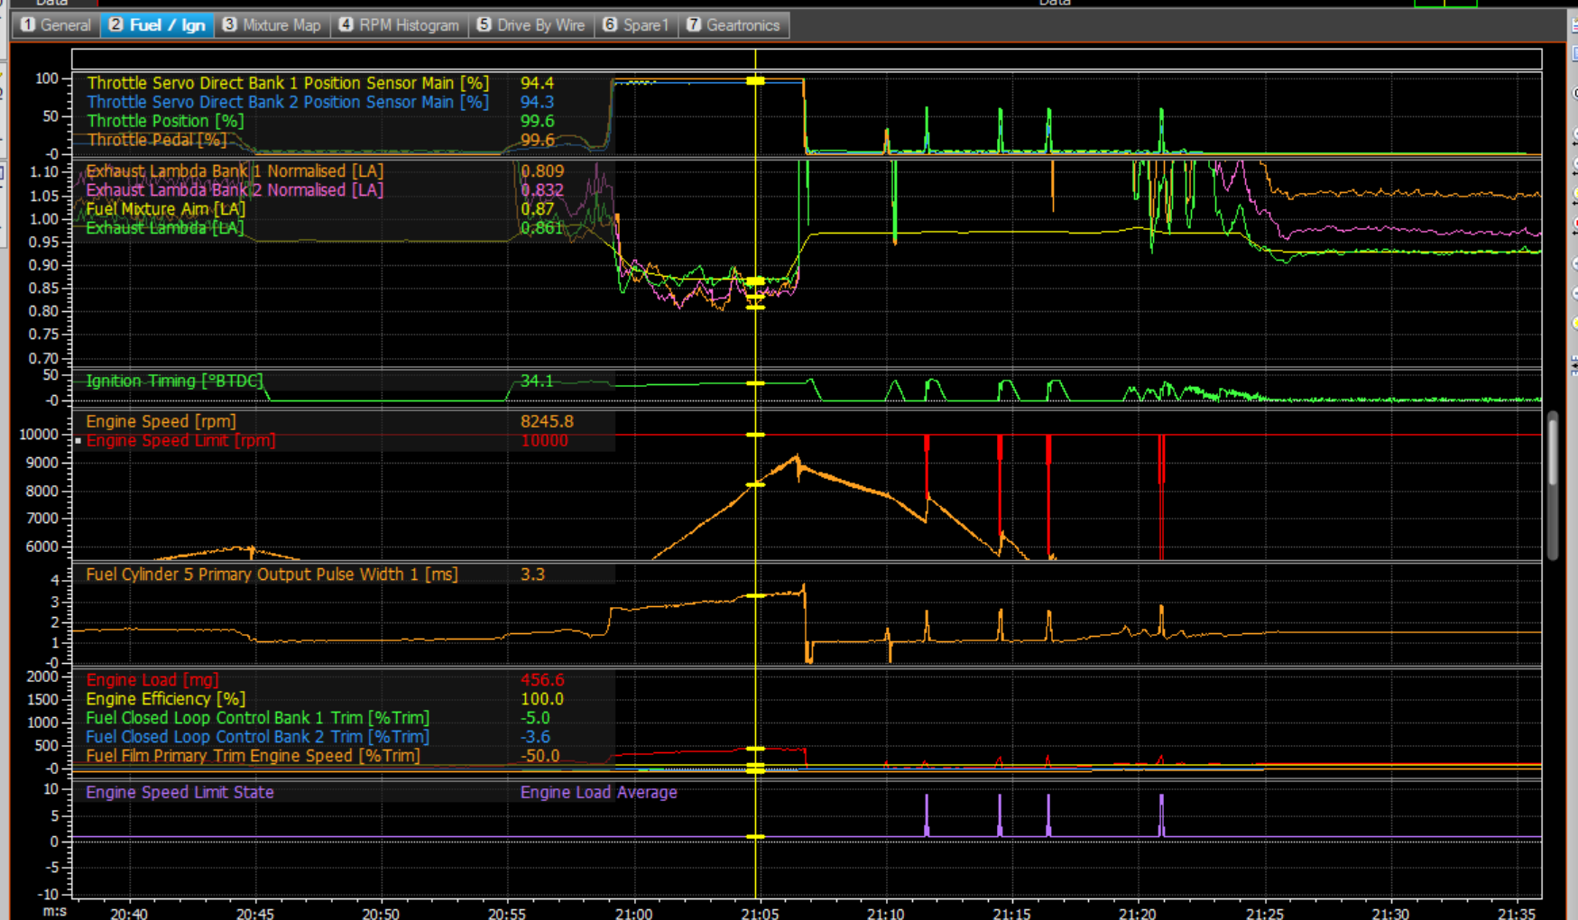
Task: Switch to Drive By Wire tab
Action: (531, 25)
